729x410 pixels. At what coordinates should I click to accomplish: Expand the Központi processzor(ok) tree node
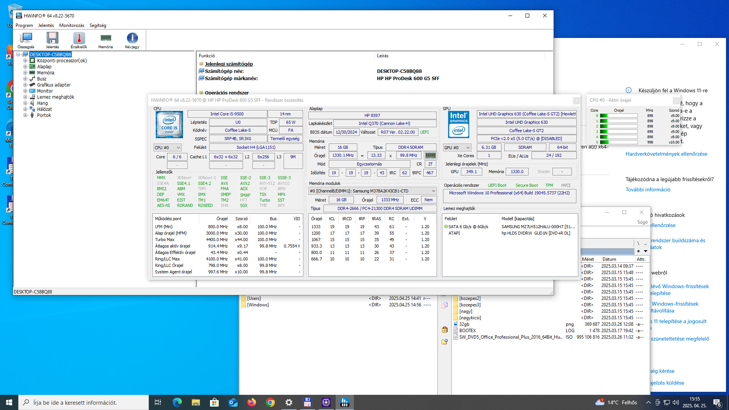pyautogui.click(x=25, y=61)
